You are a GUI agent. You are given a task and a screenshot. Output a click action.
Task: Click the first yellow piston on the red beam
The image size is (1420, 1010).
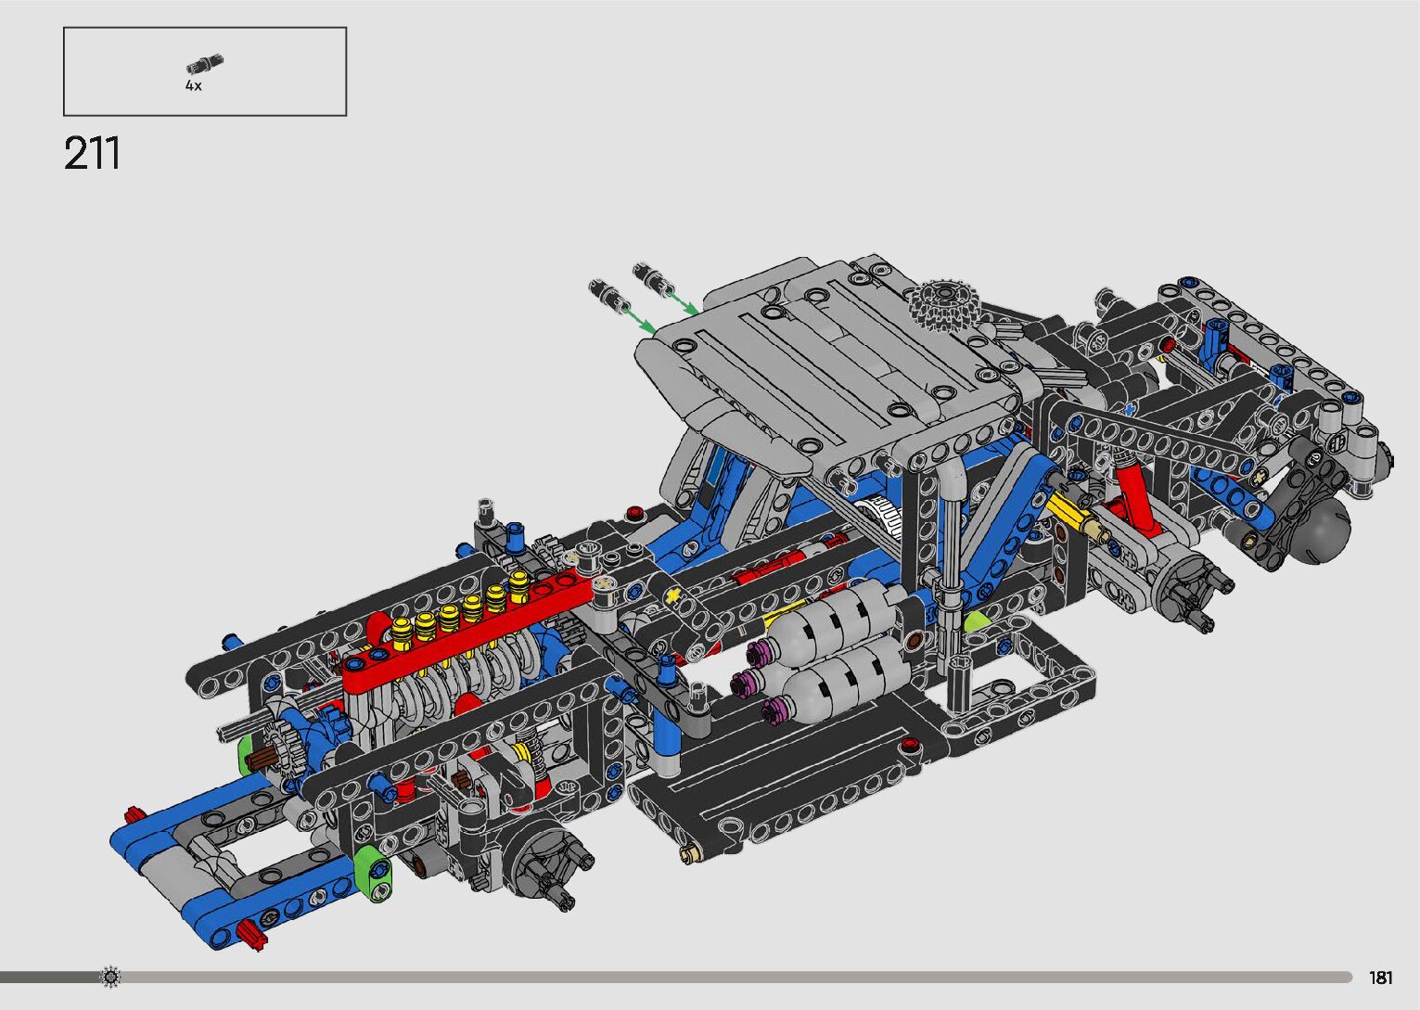point(403,633)
